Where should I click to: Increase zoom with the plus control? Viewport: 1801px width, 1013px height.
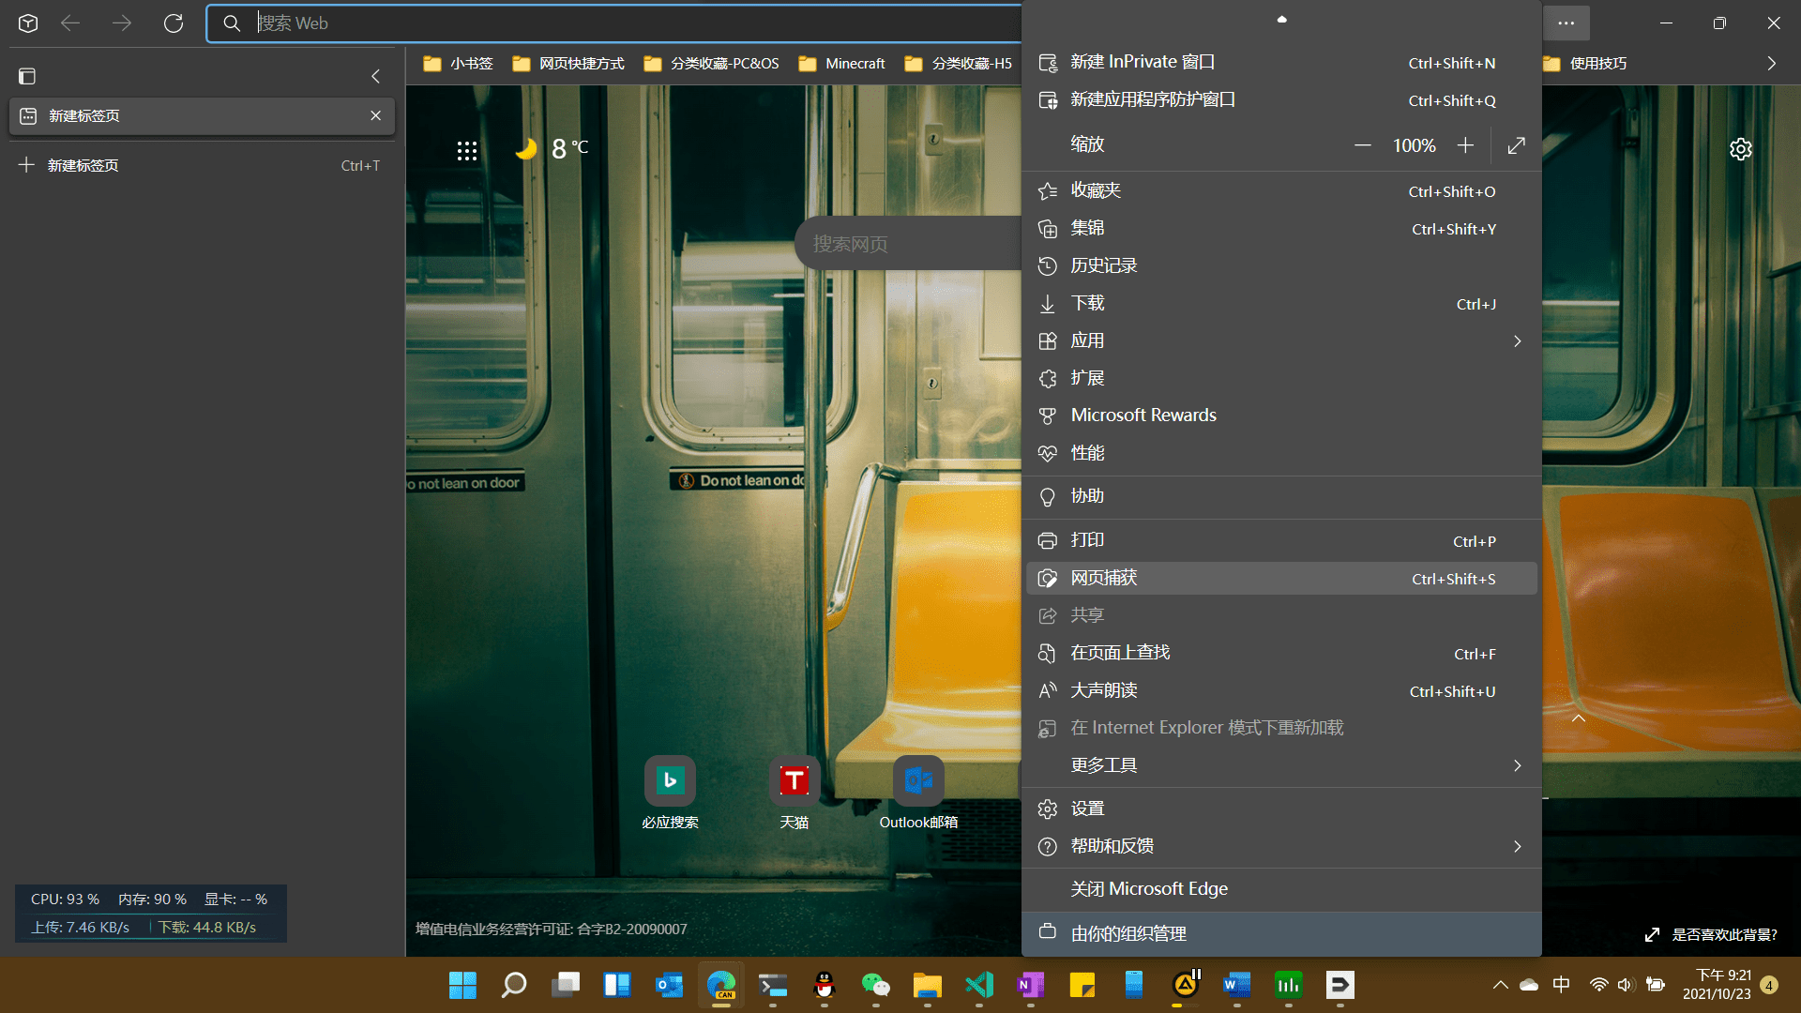point(1465,145)
